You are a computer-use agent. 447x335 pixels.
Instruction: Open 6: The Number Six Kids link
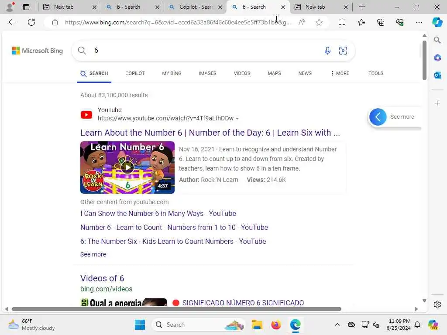(173, 241)
